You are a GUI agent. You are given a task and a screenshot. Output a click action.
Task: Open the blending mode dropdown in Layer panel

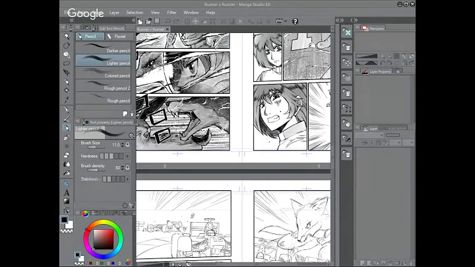[369, 135]
